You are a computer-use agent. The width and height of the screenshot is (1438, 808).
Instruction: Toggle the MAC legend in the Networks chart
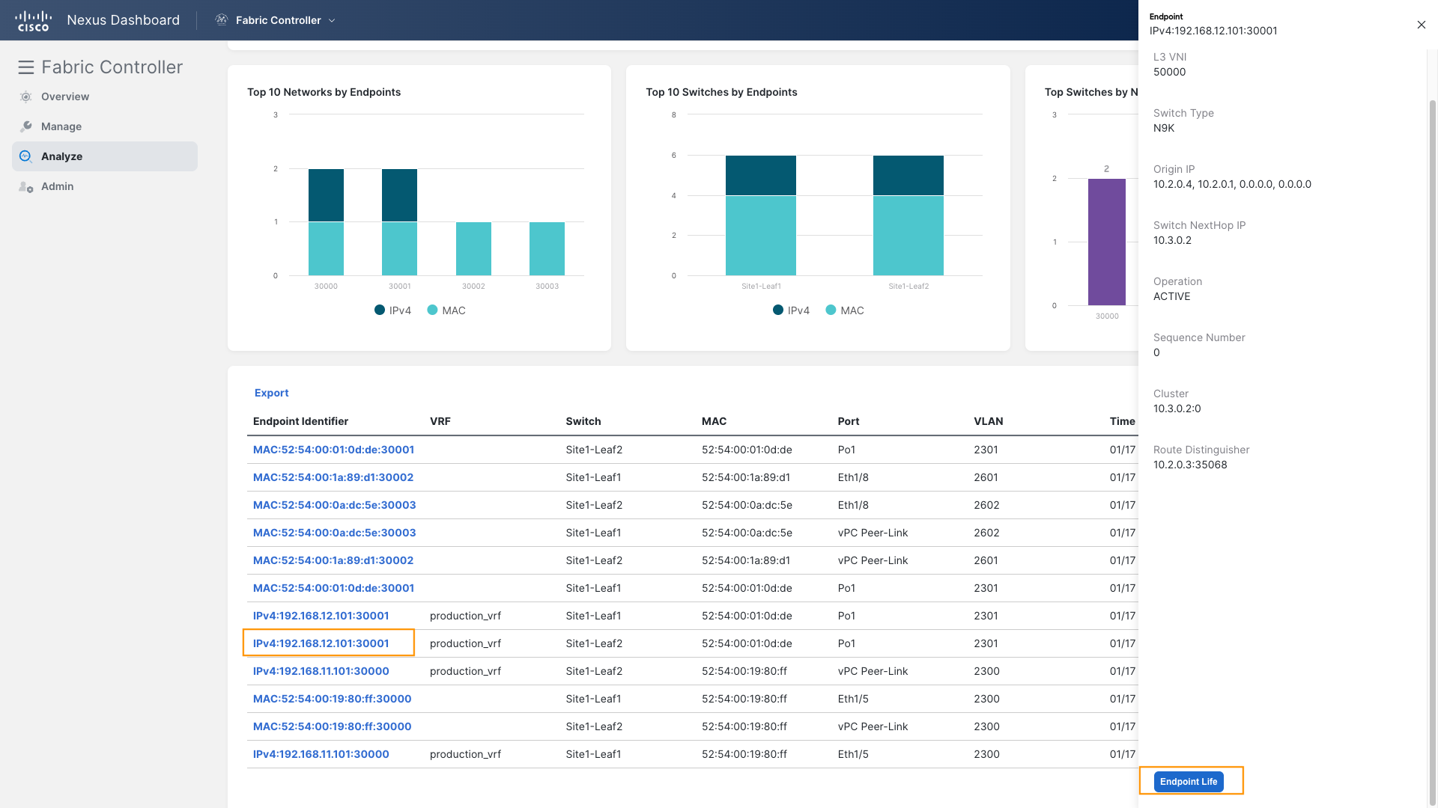(446, 310)
